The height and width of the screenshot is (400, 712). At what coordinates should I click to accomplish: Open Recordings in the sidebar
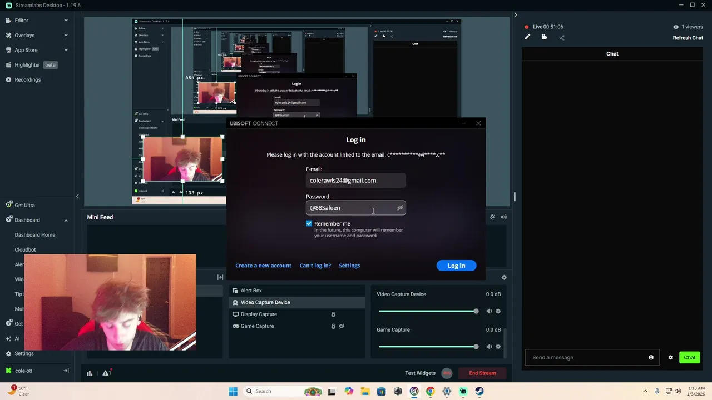click(27, 79)
